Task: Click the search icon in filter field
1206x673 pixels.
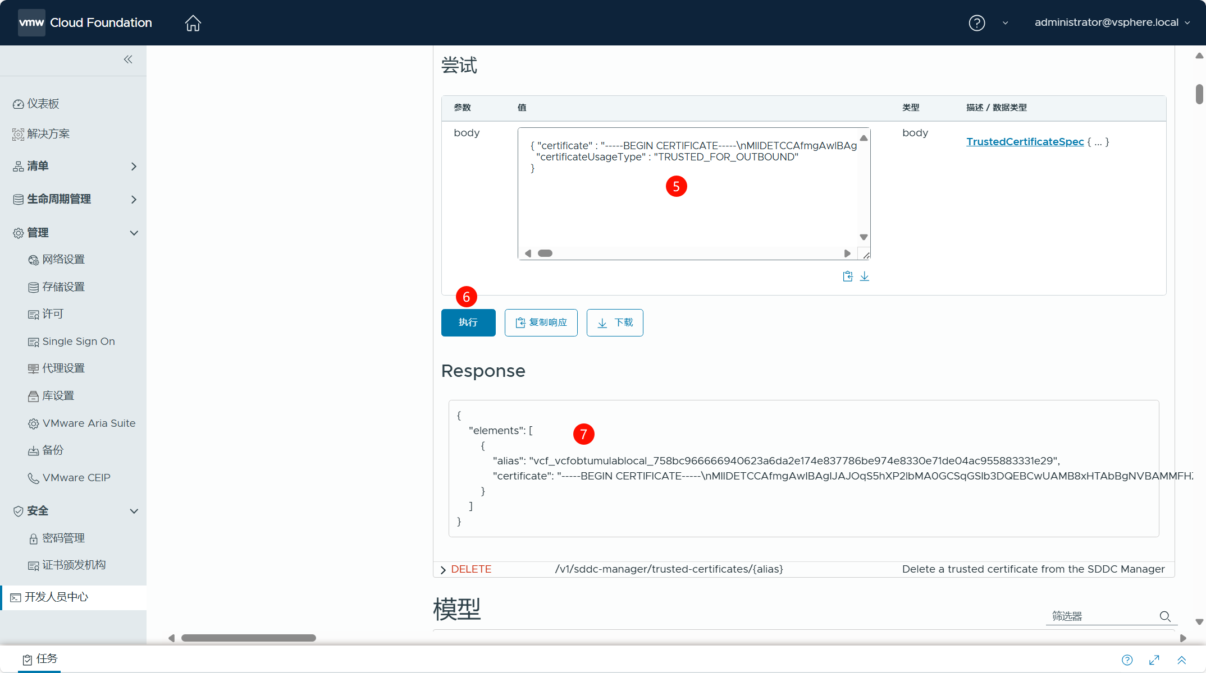Action: (x=1165, y=616)
